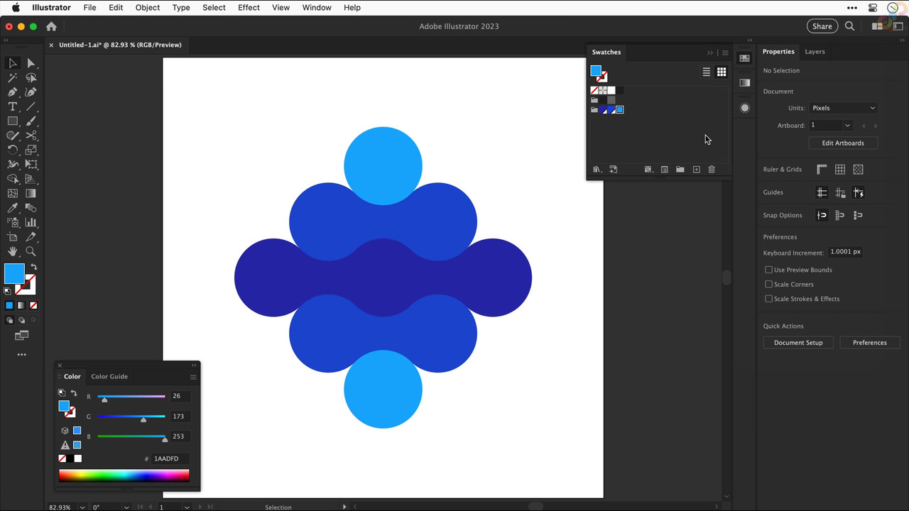This screenshot has height=511, width=909.
Task: Set toolbar fill mode to Gradient
Action: point(21,305)
